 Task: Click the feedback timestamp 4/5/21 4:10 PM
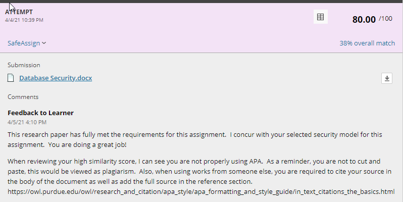click(27, 122)
